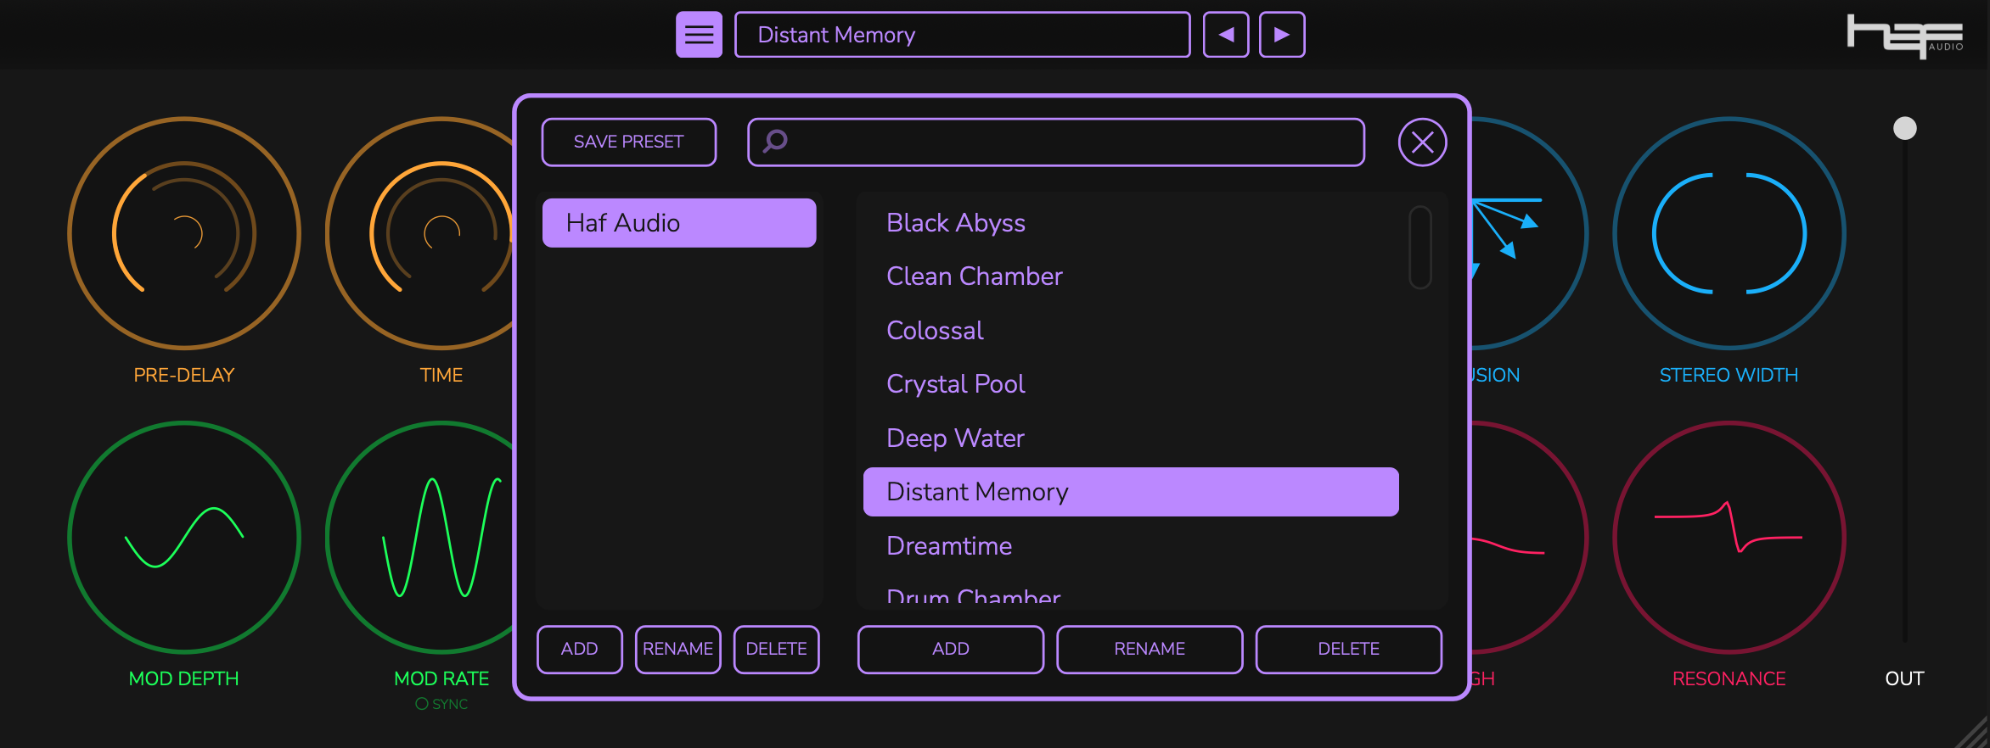Open the Distant Memory preset name box
Screen dimensions: 1990x748
[x=961, y=35]
